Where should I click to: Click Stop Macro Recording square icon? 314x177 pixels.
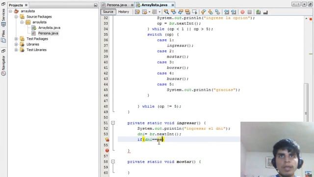250,12
